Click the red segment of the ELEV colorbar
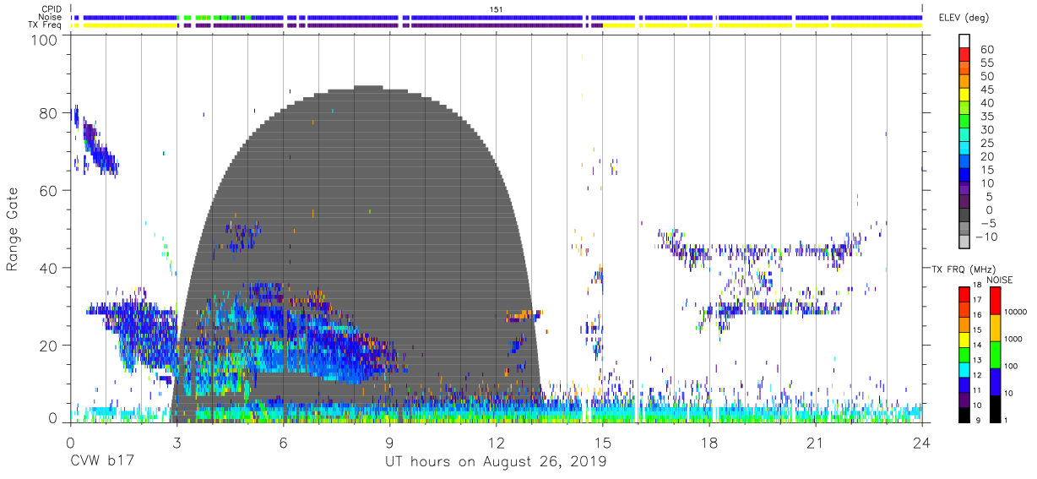The height and width of the screenshot is (479, 1037). click(964, 55)
